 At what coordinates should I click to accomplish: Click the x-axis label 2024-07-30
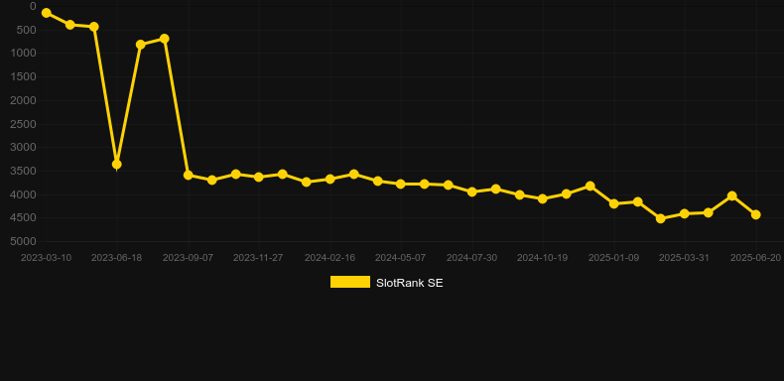tap(471, 258)
